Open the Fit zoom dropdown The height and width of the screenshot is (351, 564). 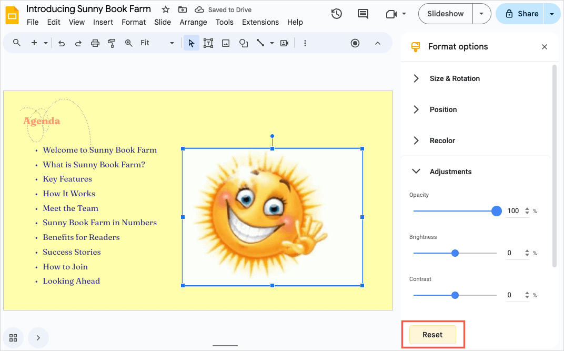(157, 43)
